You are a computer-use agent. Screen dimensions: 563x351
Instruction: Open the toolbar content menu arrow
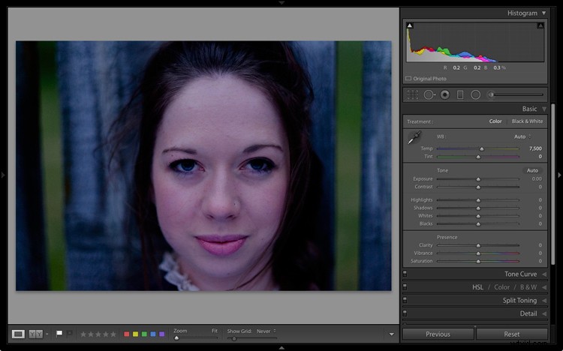click(391, 334)
